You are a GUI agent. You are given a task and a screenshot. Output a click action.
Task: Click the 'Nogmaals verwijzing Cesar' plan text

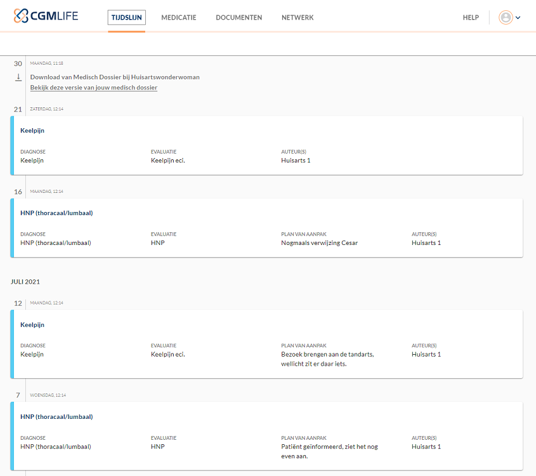click(x=319, y=243)
